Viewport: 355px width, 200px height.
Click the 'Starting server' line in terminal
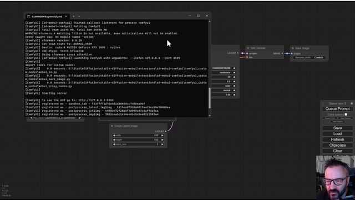(x=54, y=93)
